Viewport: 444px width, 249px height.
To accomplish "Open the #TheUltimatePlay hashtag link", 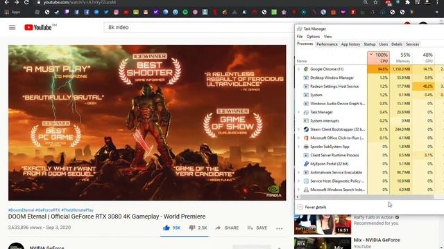I will (x=77, y=210).
